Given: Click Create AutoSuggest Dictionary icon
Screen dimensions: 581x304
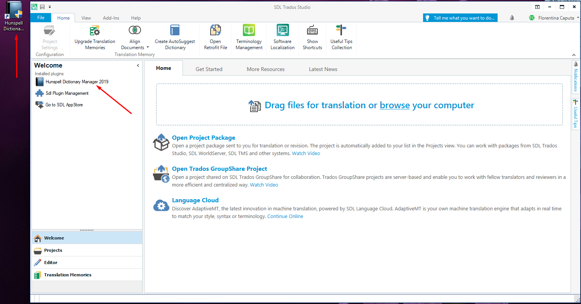Looking at the screenshot, I should 175,30.
